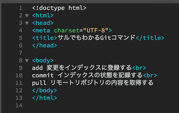Click the text 変更をインデックスに登録する
This screenshot has width=179, height=113.
point(89,68)
